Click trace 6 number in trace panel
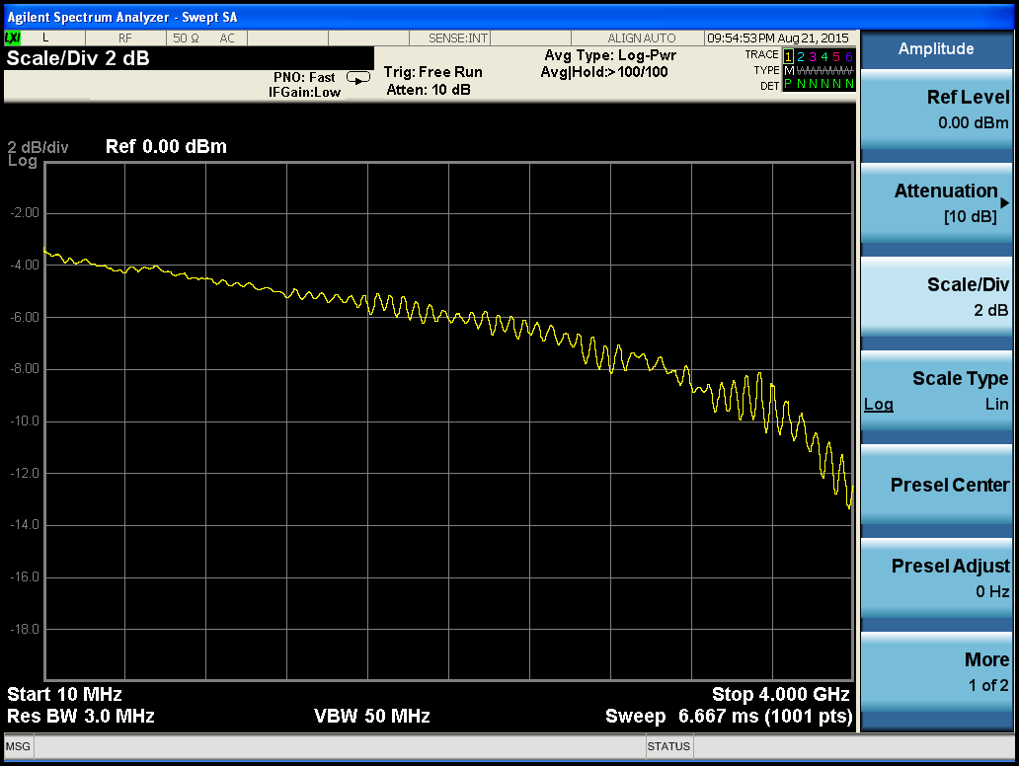Screen dimensions: 1019x766 tap(848, 55)
